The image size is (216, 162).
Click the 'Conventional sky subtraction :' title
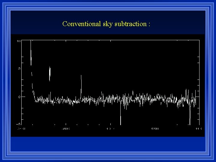pos(106,24)
